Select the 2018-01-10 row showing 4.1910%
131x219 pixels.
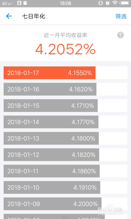click(x=65, y=187)
